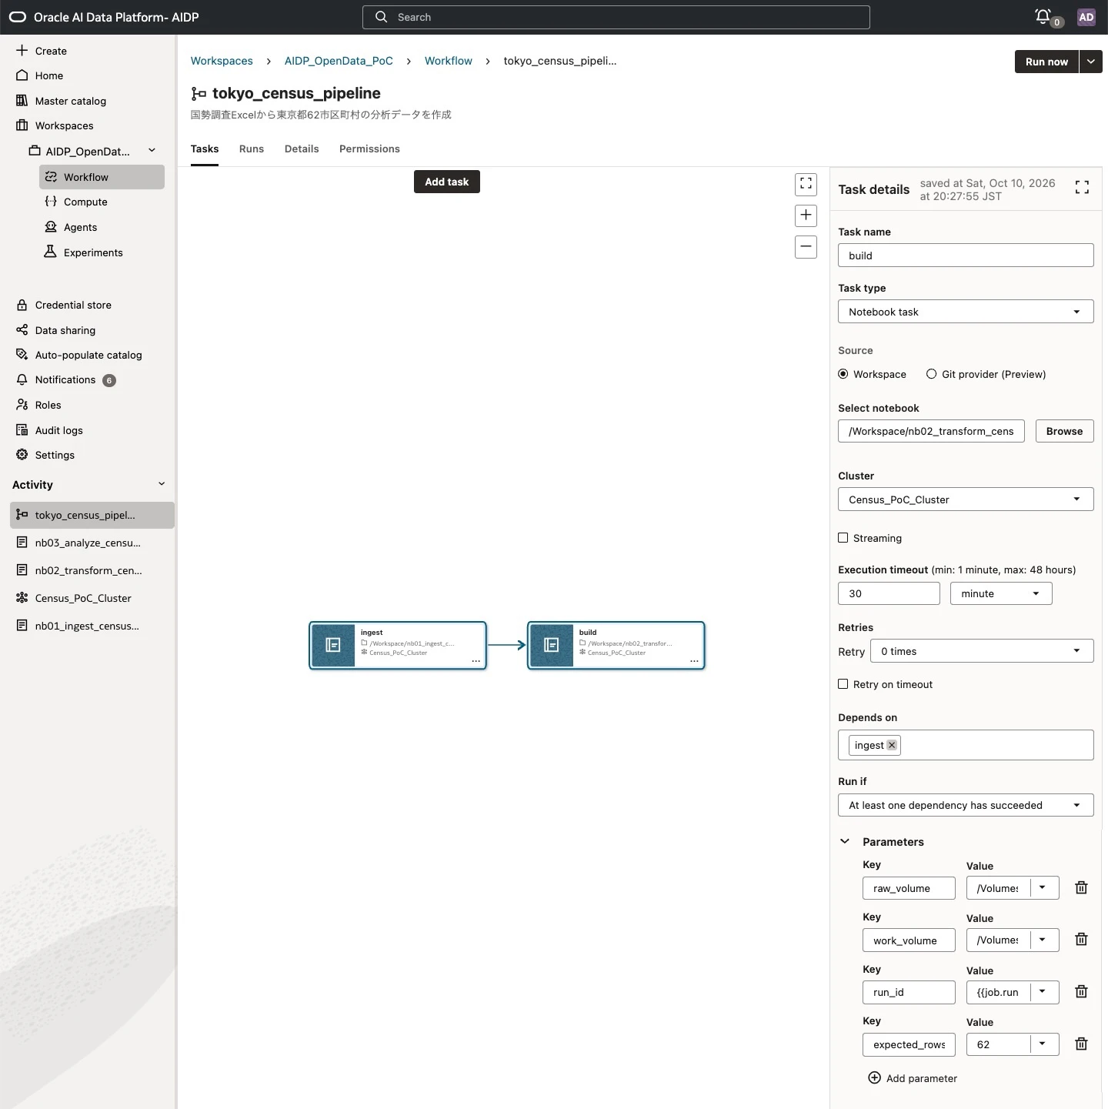Collapse the Parameters section
1108x1109 pixels.
pyautogui.click(x=845, y=841)
